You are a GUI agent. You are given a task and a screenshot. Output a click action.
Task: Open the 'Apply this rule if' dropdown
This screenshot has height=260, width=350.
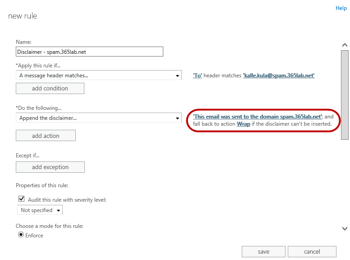point(98,76)
